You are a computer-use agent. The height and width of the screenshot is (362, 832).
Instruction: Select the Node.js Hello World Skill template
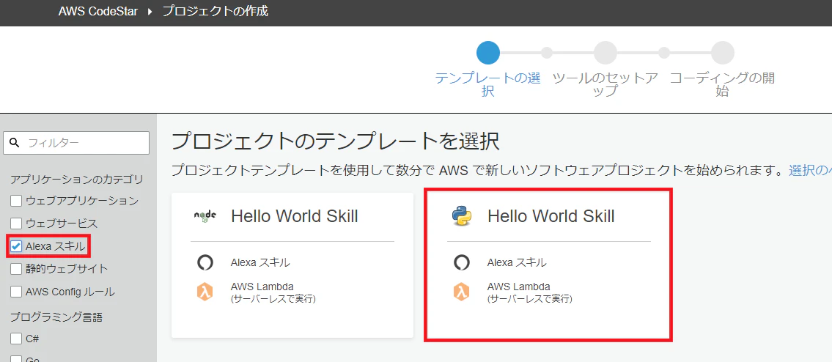tap(292, 265)
